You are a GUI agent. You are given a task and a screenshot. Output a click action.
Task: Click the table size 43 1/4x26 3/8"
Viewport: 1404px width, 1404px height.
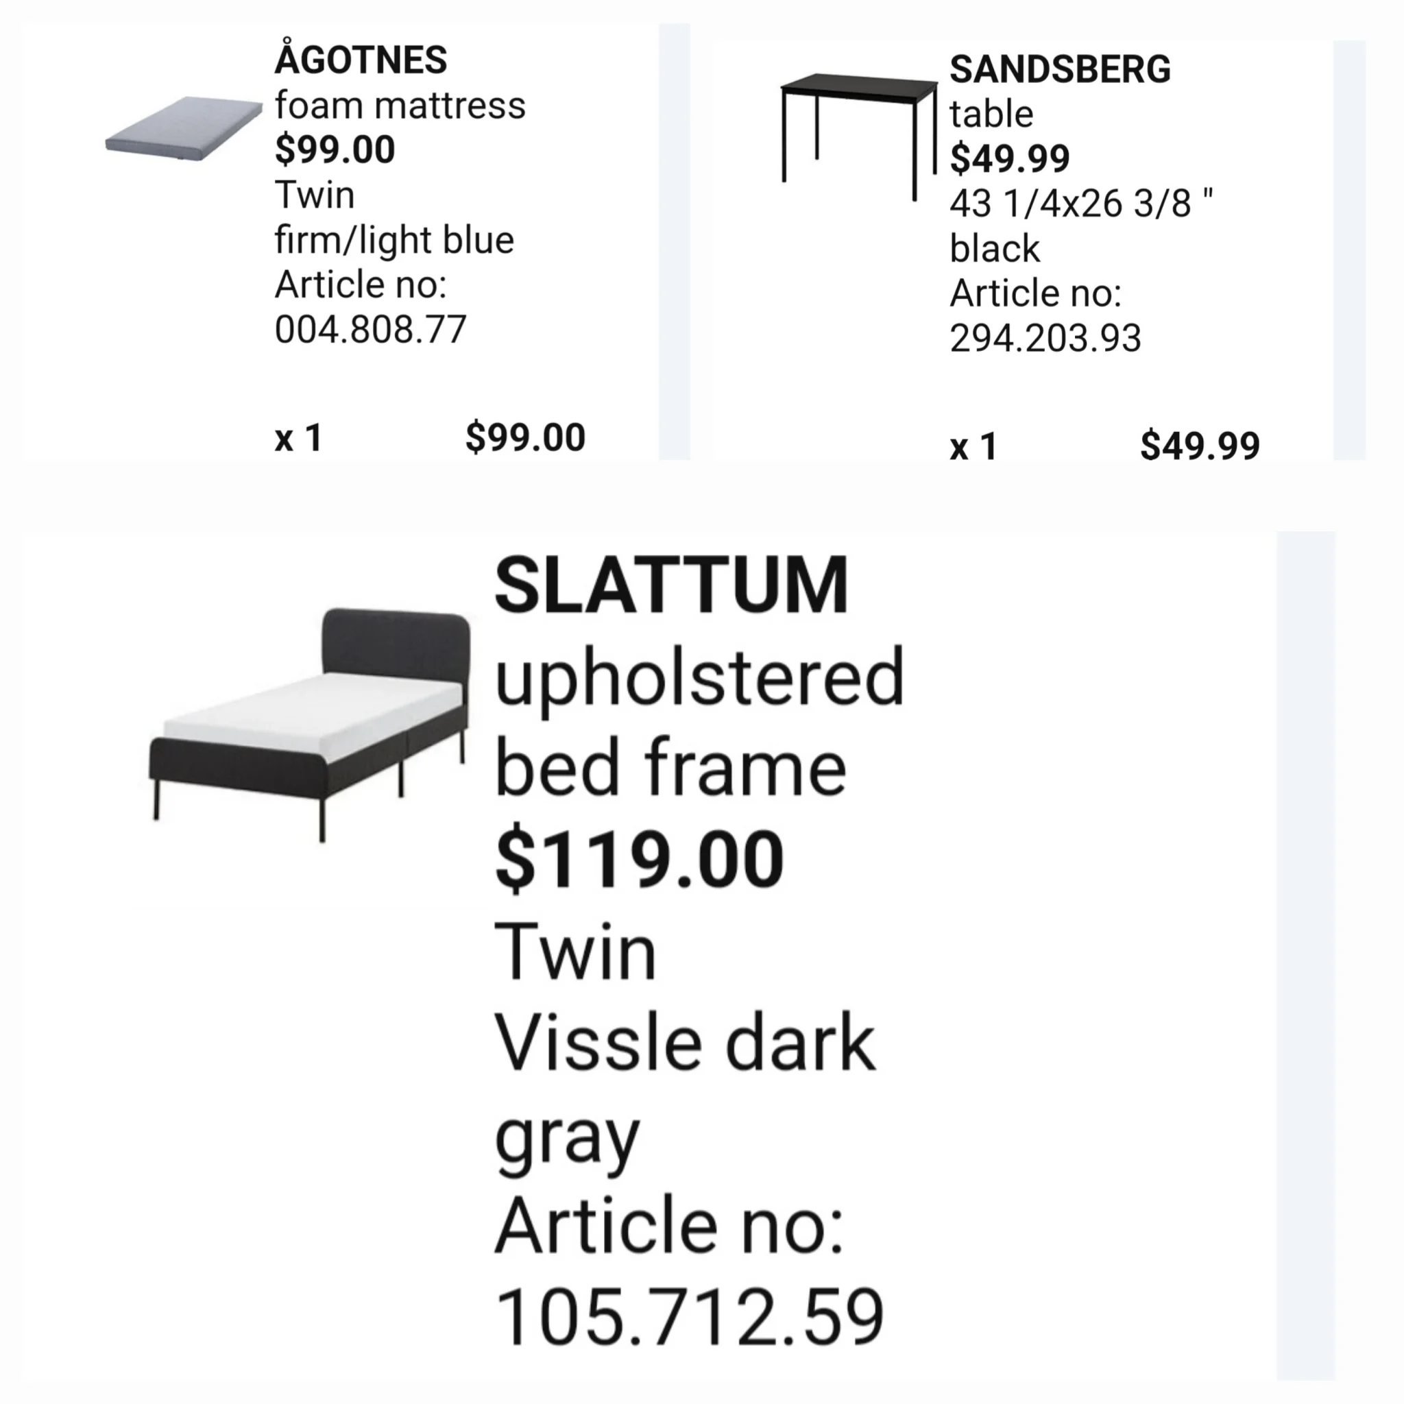[x=1080, y=204]
